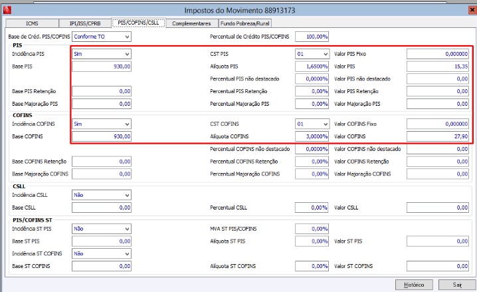Select the PIS/COFINS/CSLL tab
Viewport: 477px width, 292px height.
[138, 23]
